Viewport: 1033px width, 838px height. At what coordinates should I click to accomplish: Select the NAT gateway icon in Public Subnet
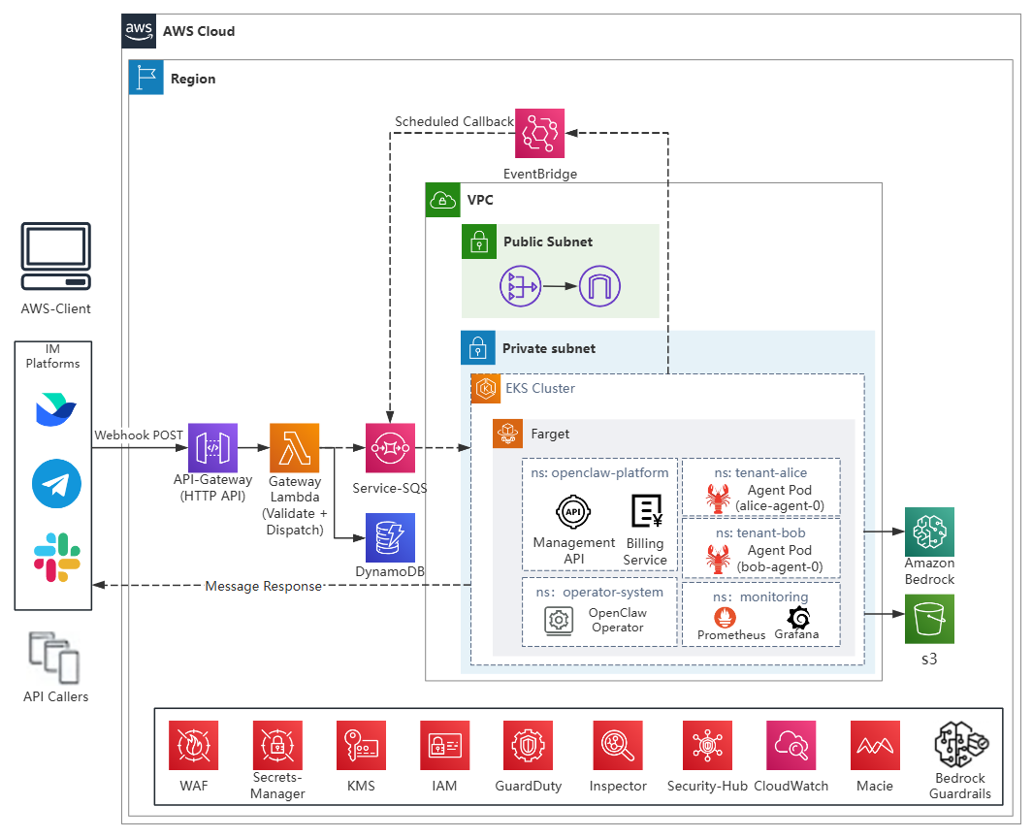[521, 286]
